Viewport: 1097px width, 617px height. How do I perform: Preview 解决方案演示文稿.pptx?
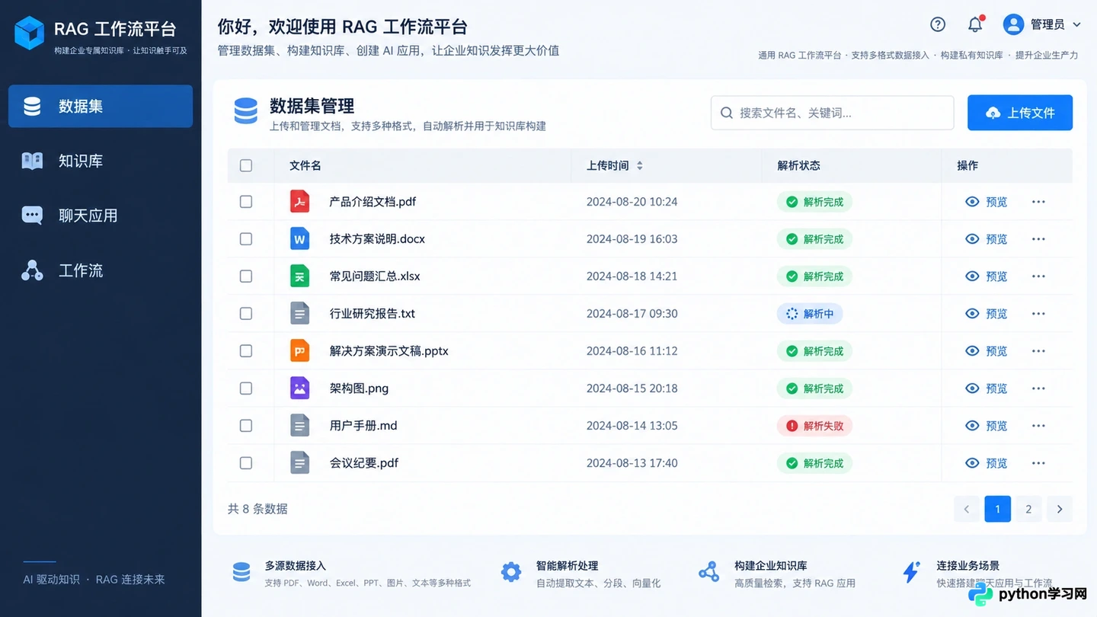[987, 351]
